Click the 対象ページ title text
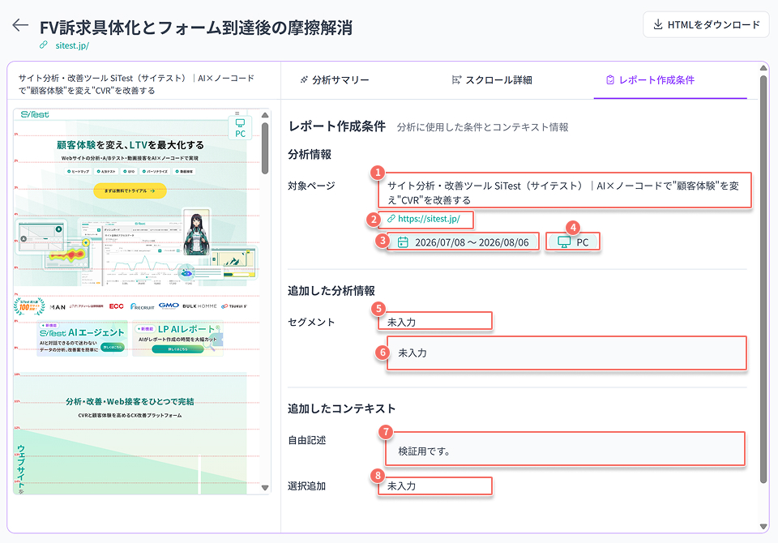 [x=563, y=193]
